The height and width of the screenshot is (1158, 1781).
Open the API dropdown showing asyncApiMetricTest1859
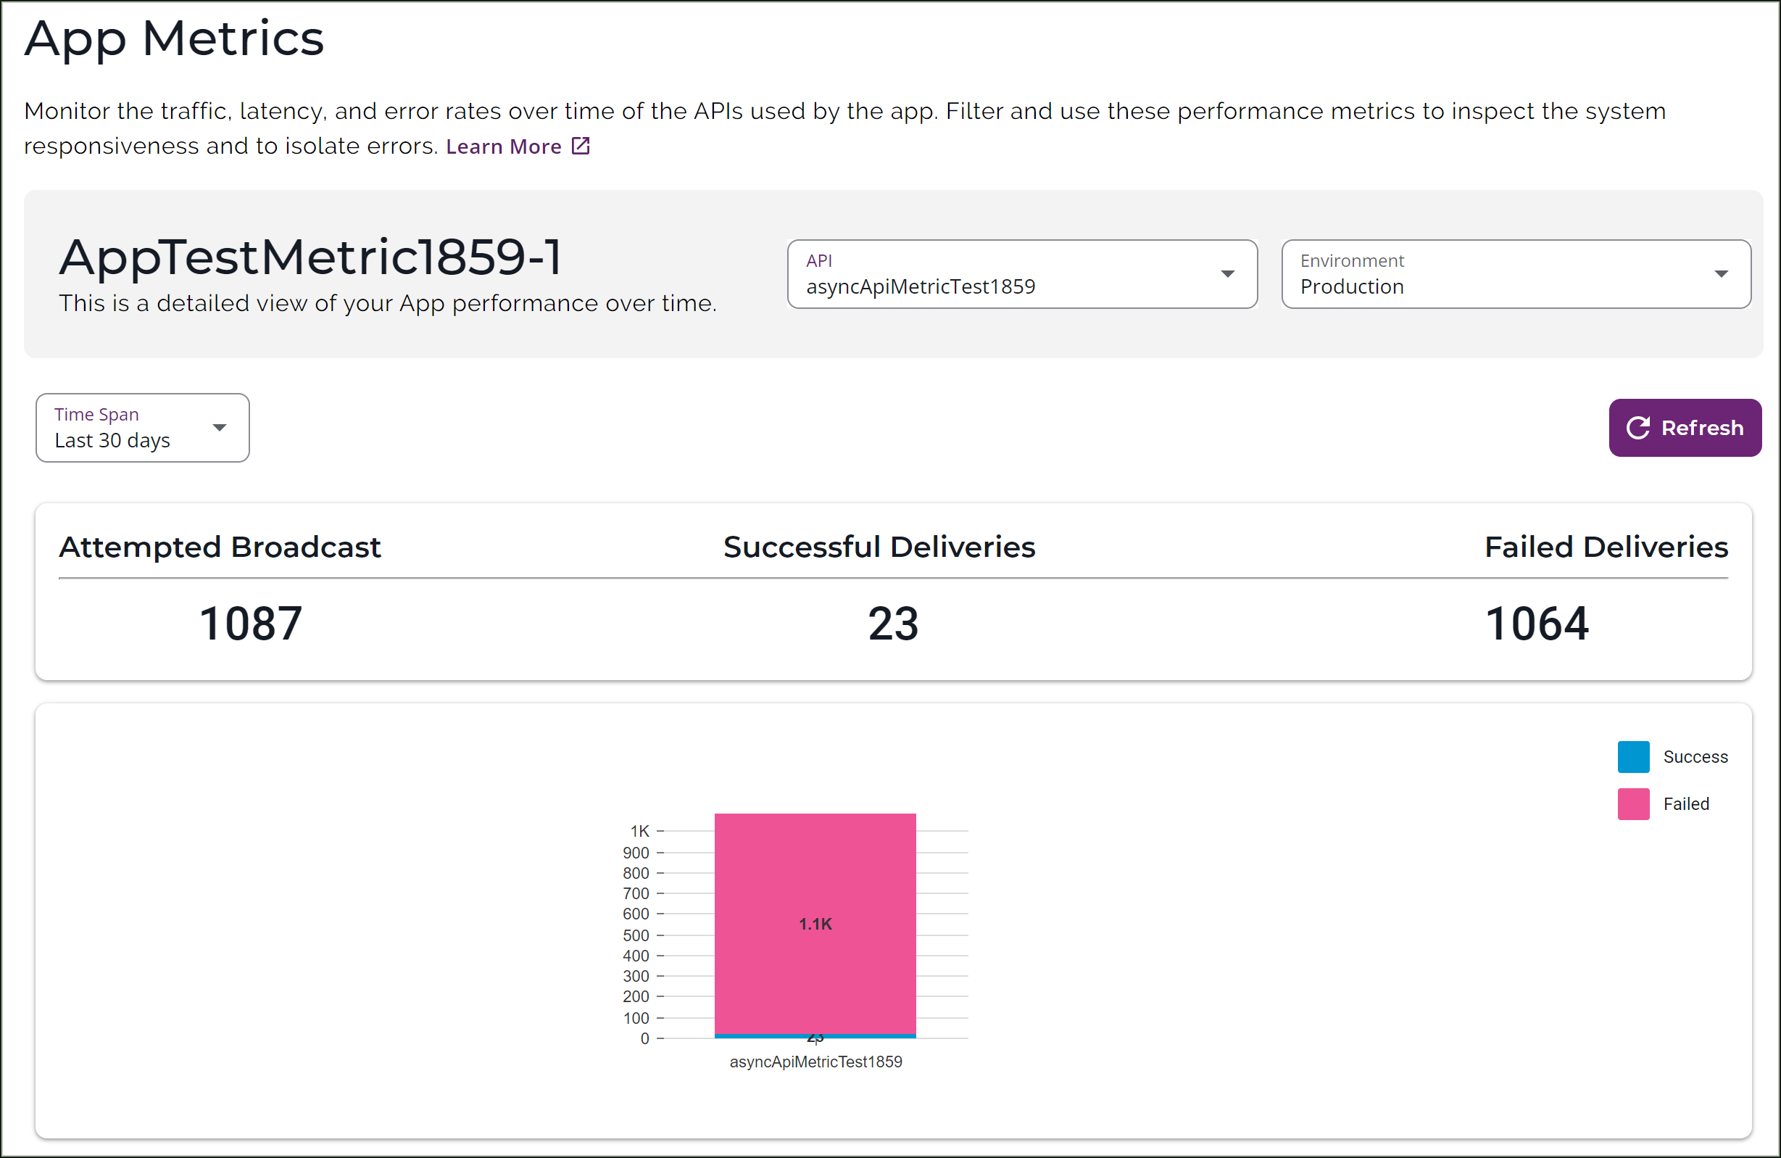[1022, 274]
